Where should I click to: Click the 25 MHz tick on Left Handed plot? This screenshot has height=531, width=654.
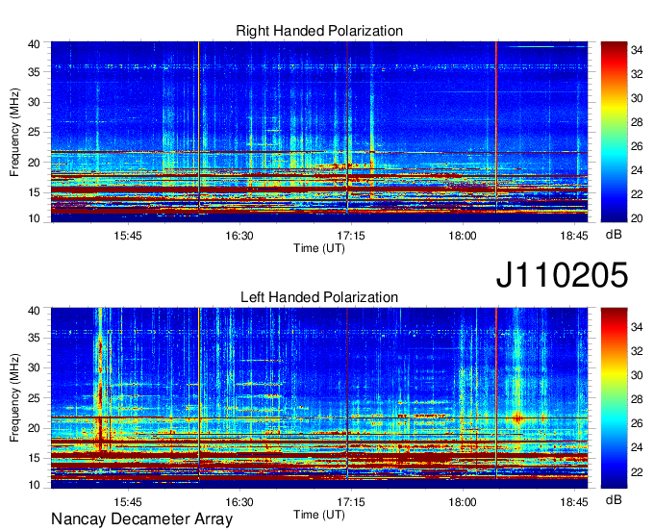(35, 398)
